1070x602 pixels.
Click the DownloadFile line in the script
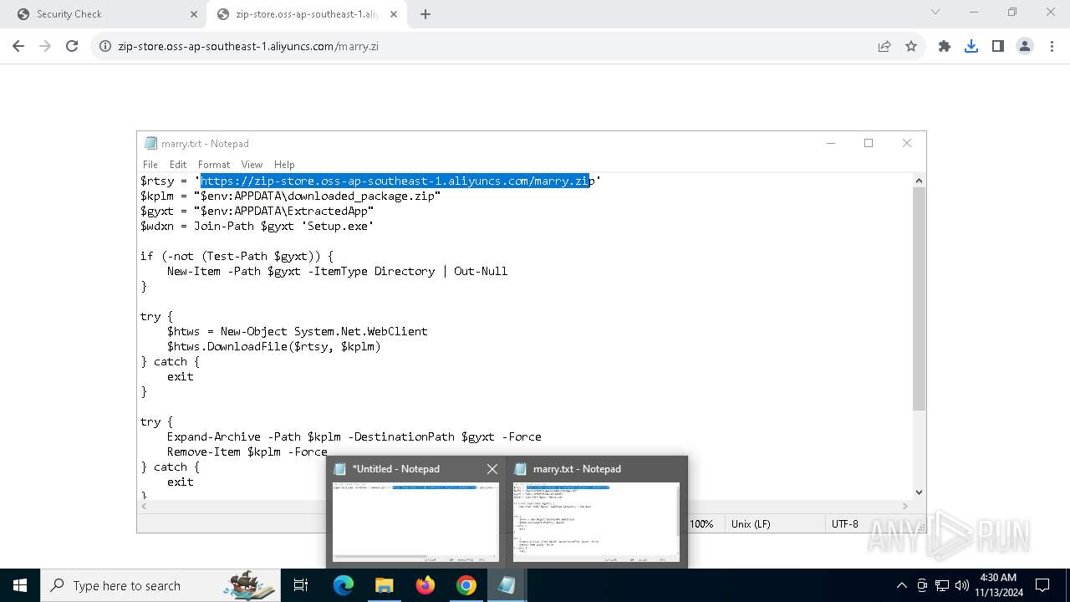273,346
